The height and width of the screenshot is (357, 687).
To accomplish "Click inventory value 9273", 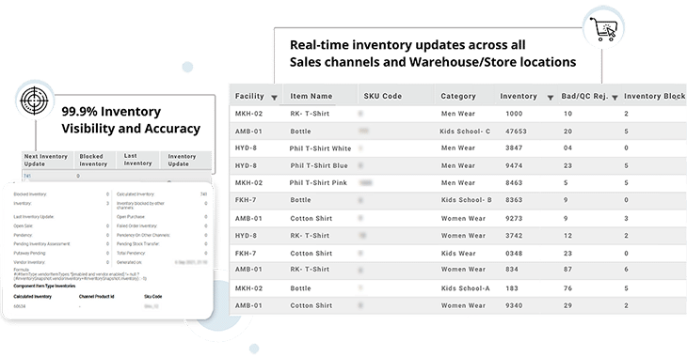I will [514, 218].
